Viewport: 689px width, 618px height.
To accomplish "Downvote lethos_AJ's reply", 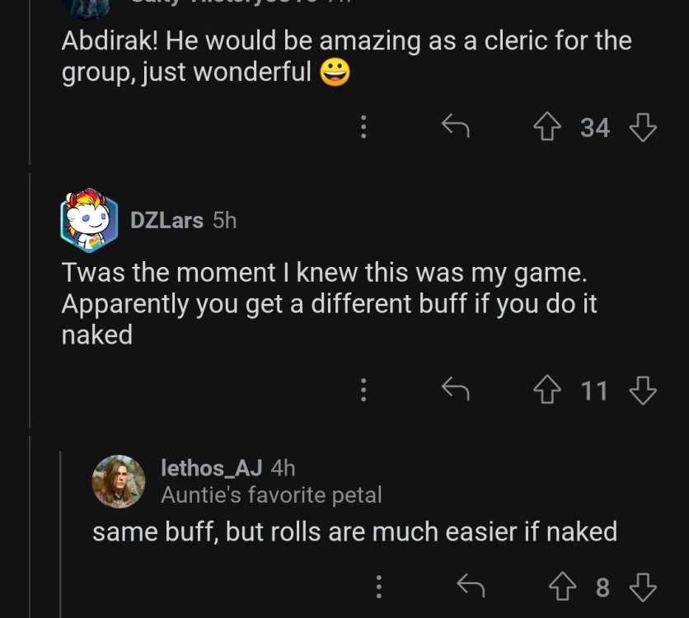I will pyautogui.click(x=642, y=587).
